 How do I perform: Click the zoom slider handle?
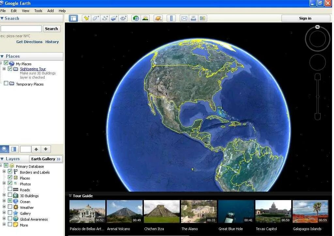tap(318, 97)
